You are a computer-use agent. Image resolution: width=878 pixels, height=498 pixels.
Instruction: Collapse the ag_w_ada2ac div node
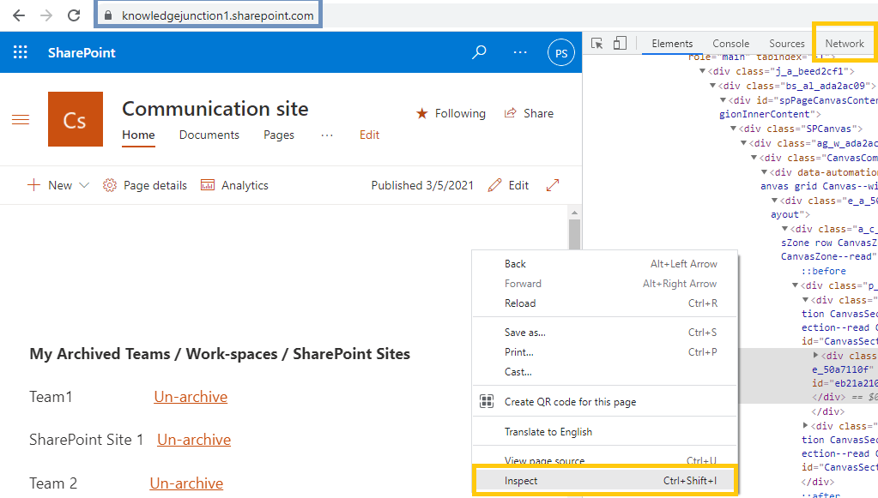click(743, 143)
